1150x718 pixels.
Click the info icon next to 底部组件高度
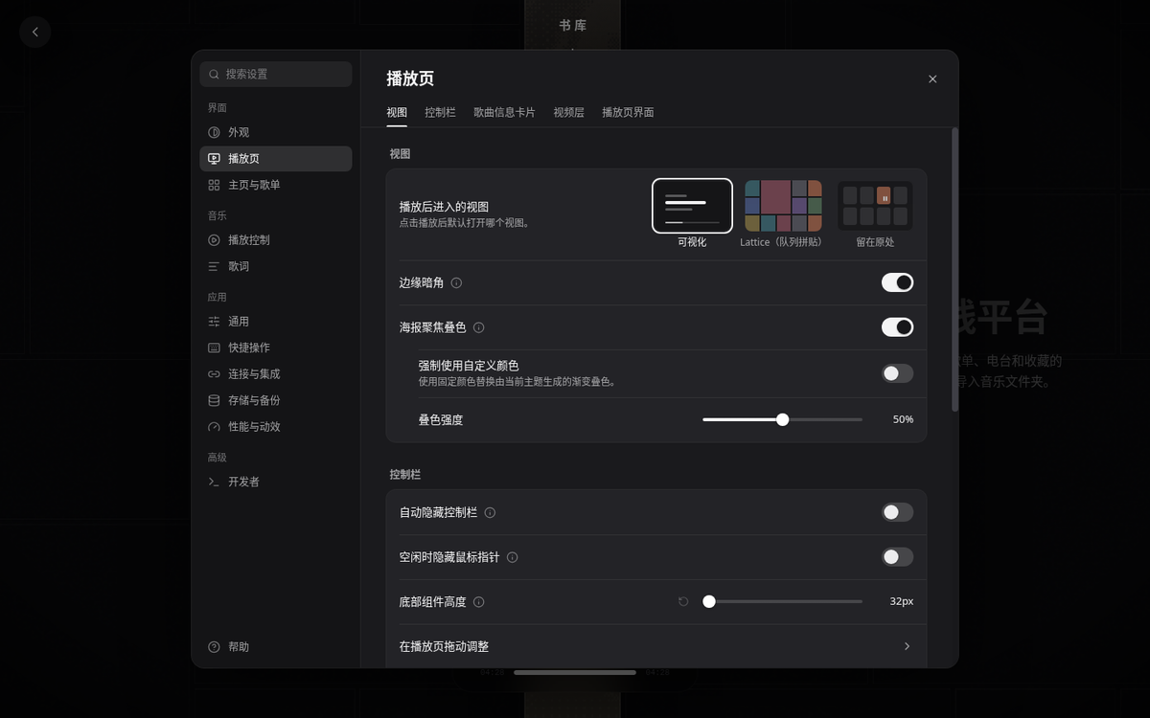pos(479,602)
